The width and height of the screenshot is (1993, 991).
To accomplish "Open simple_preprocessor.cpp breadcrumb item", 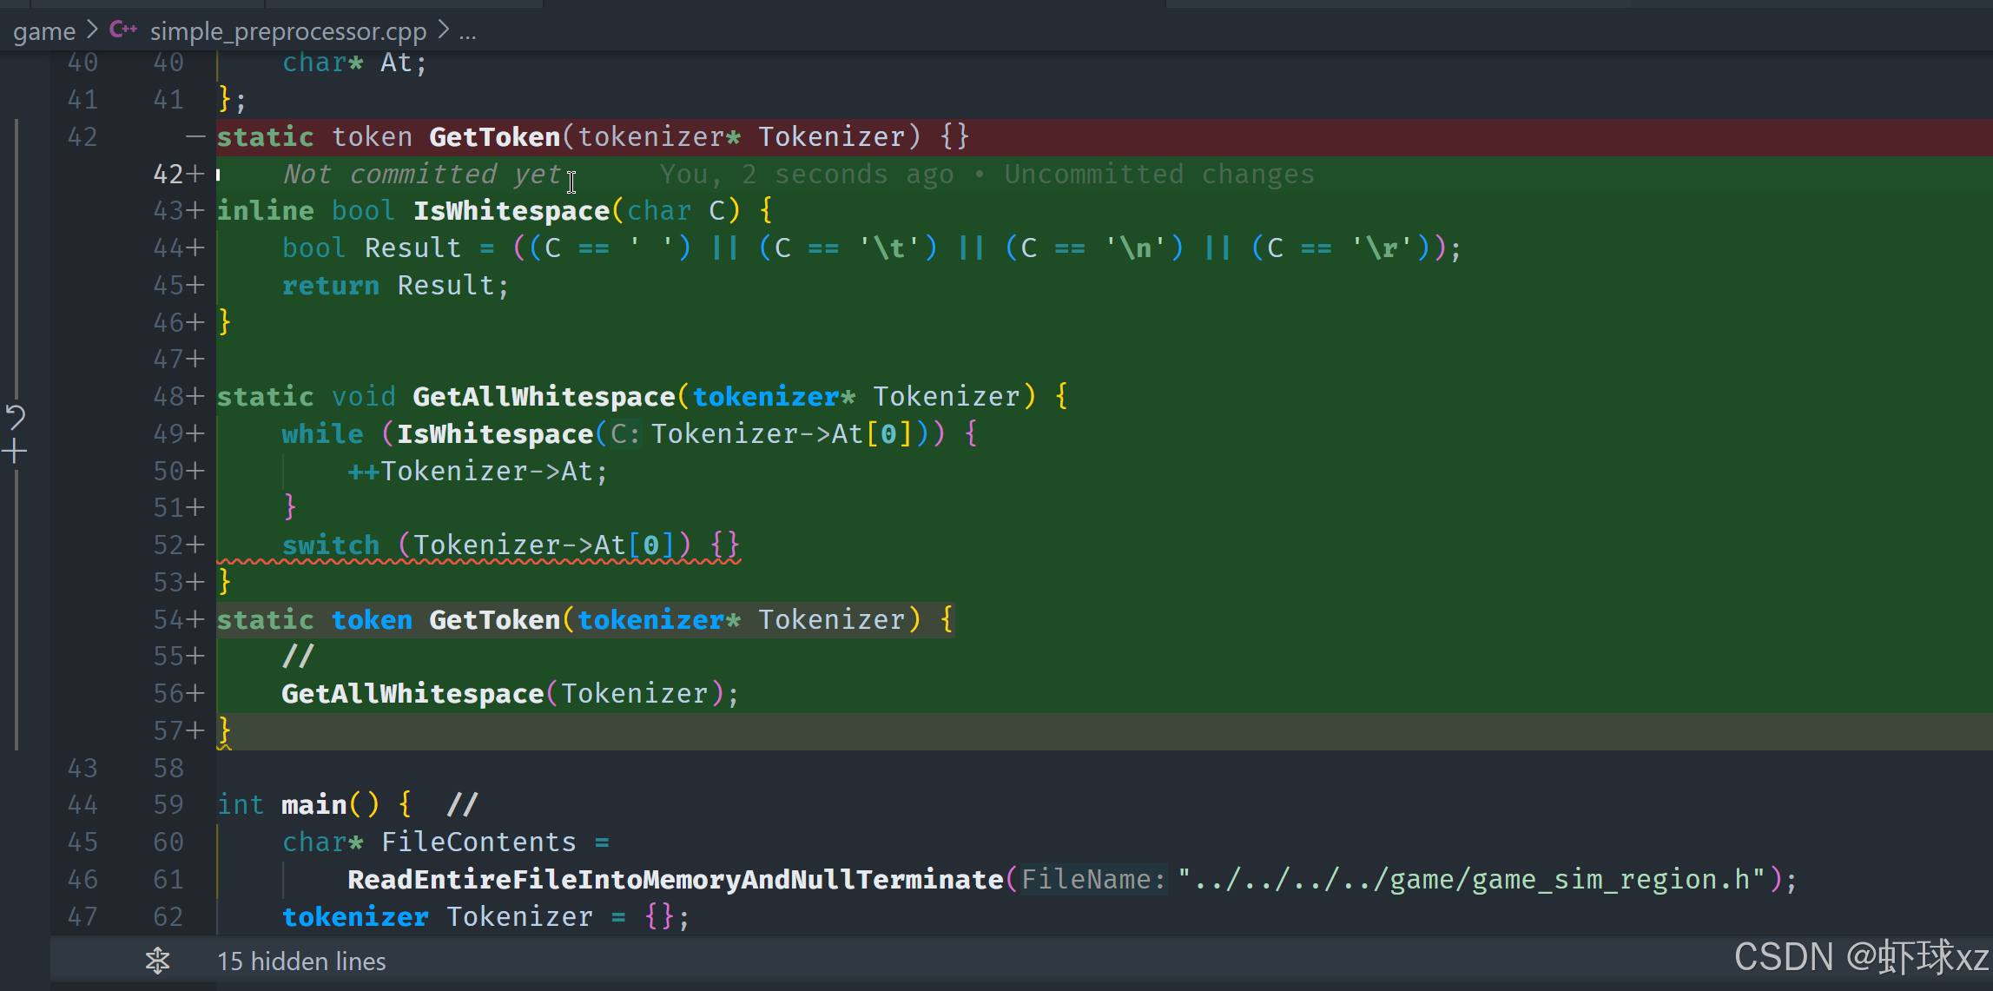I will (287, 31).
